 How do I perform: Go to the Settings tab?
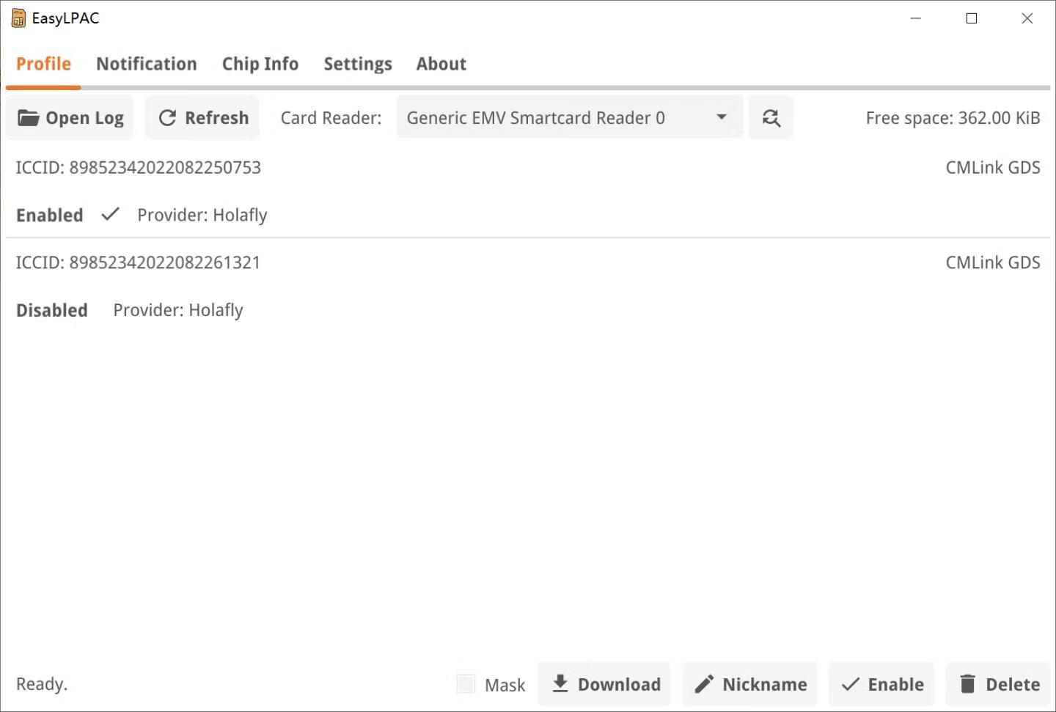358,65
